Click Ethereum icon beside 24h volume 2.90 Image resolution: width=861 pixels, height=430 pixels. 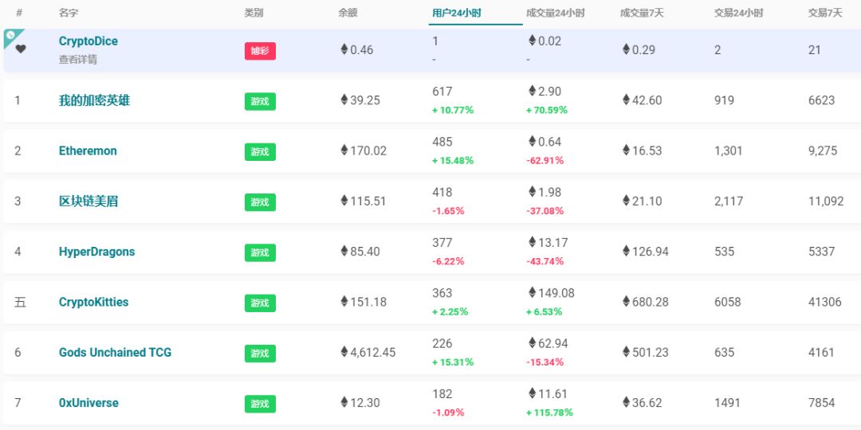pos(532,91)
